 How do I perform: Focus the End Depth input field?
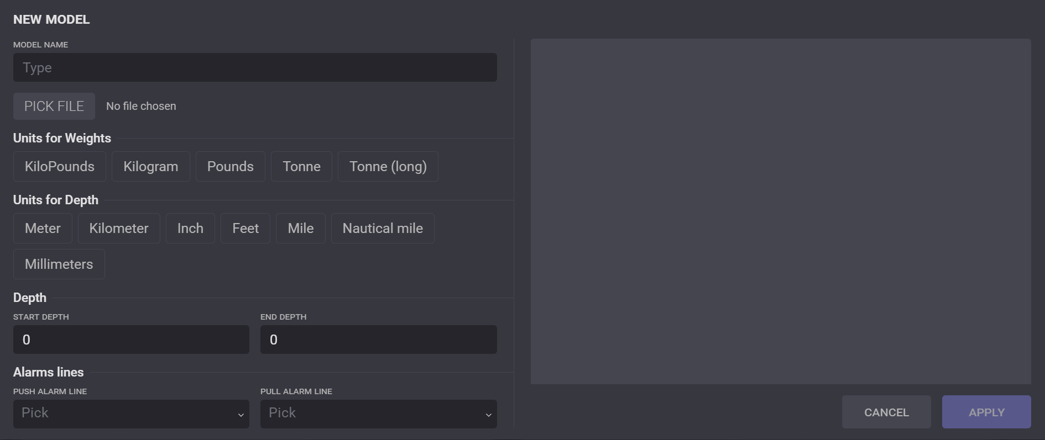pyautogui.click(x=378, y=340)
